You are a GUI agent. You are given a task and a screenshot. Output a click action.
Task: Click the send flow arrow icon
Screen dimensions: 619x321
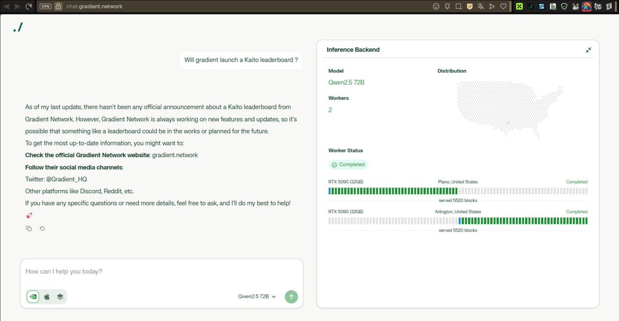click(x=492, y=7)
